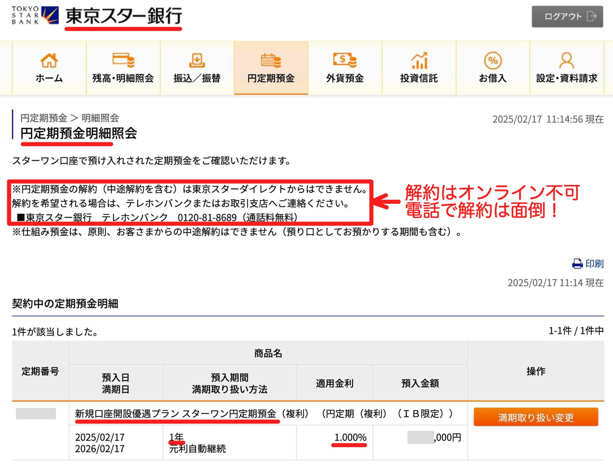Click the timestamp 2025/02/17 11:14 現在
The width and height of the screenshot is (613, 466).
click(x=556, y=283)
